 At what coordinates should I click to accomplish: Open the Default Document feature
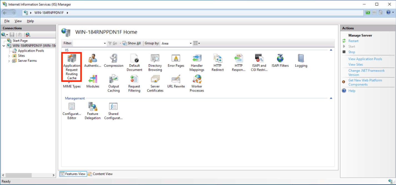tap(134, 63)
